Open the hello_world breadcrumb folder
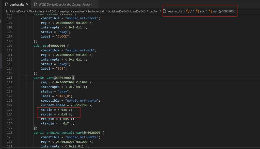Image resolution: width=260 pixels, height=149 pixels. tap(96, 11)
